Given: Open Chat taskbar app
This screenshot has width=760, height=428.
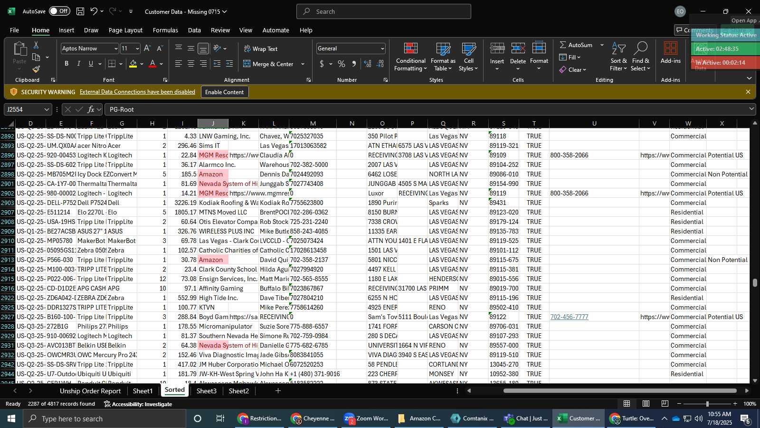Looking at the screenshot, I should (x=526, y=418).
